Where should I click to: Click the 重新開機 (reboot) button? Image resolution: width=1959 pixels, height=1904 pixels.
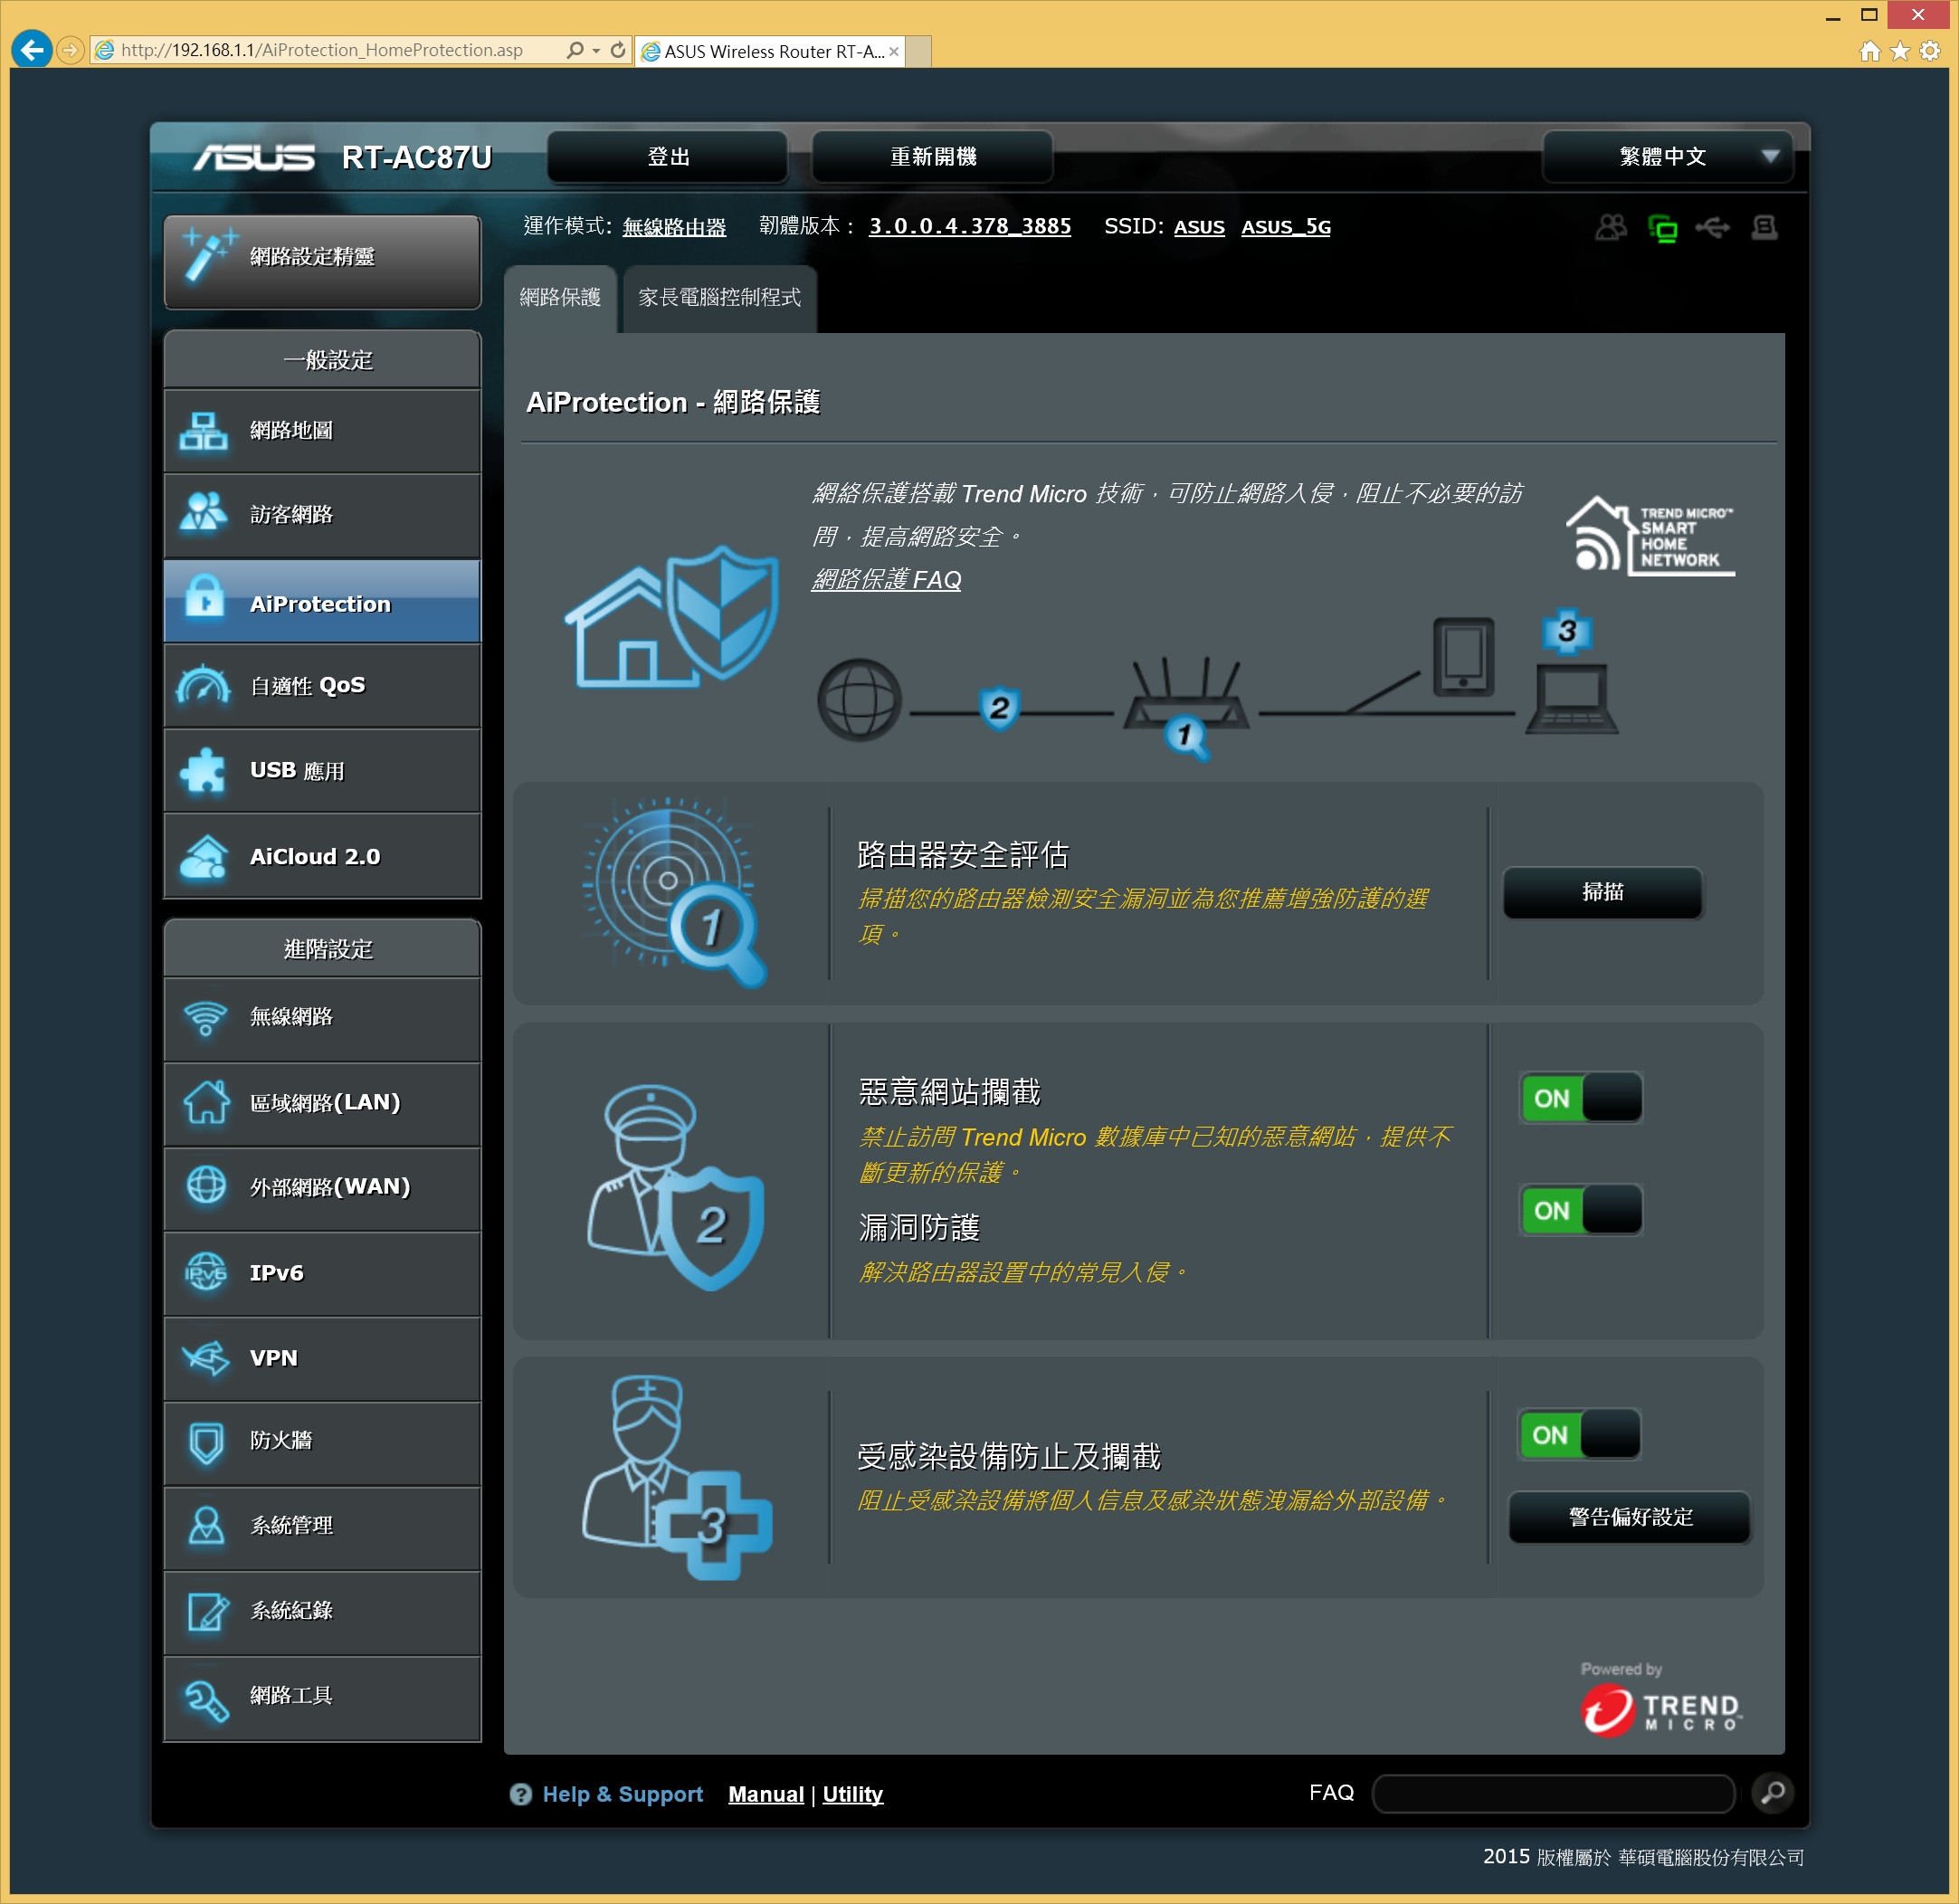[932, 157]
